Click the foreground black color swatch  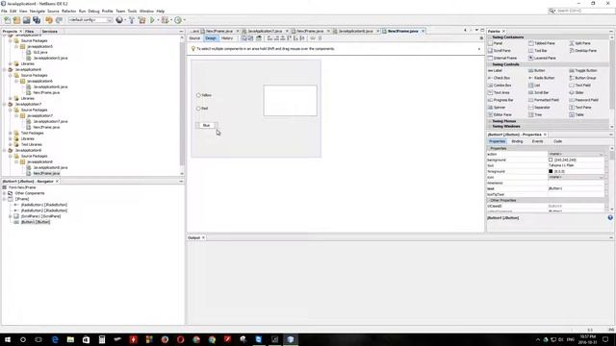point(551,171)
